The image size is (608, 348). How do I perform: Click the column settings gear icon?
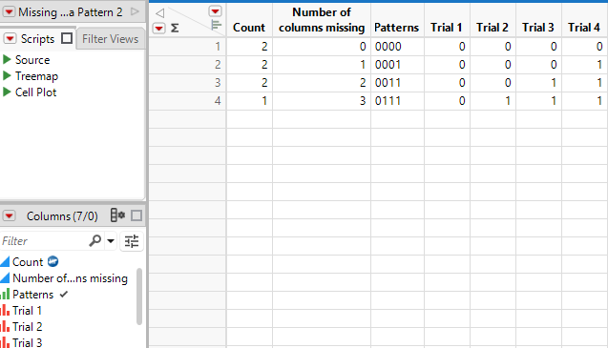click(x=117, y=215)
